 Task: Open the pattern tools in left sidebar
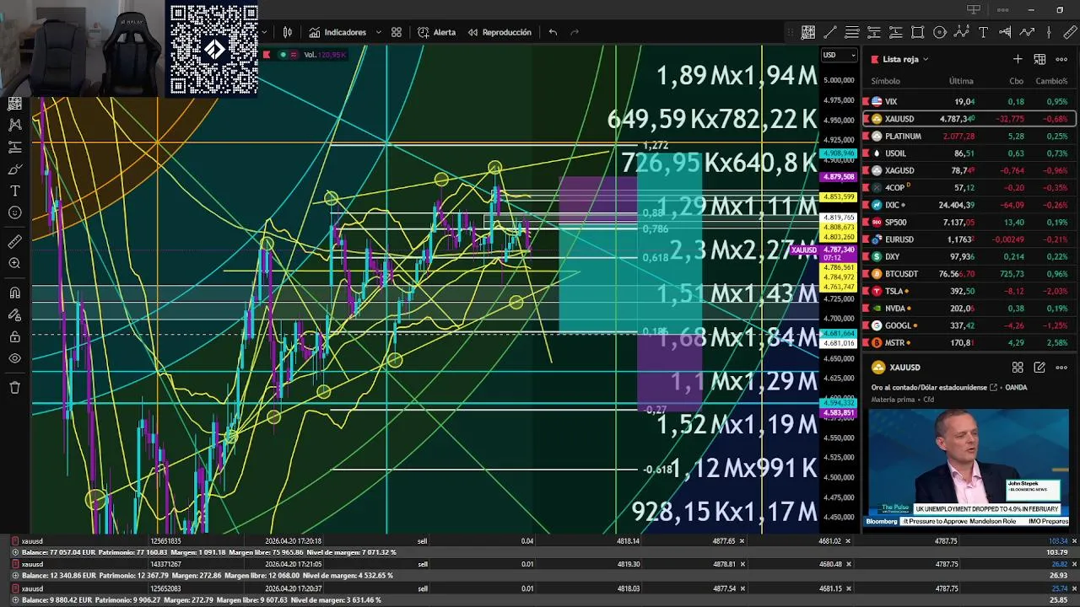[x=14, y=125]
